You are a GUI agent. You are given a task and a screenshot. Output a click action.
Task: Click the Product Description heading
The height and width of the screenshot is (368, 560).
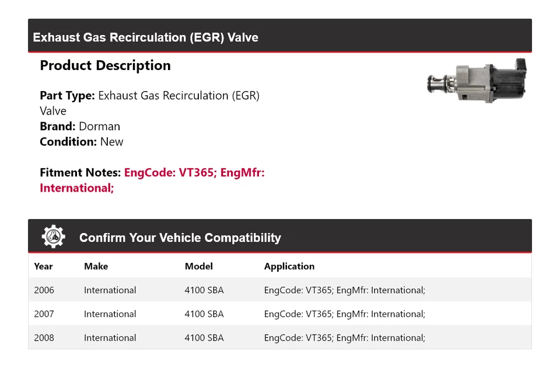(105, 65)
